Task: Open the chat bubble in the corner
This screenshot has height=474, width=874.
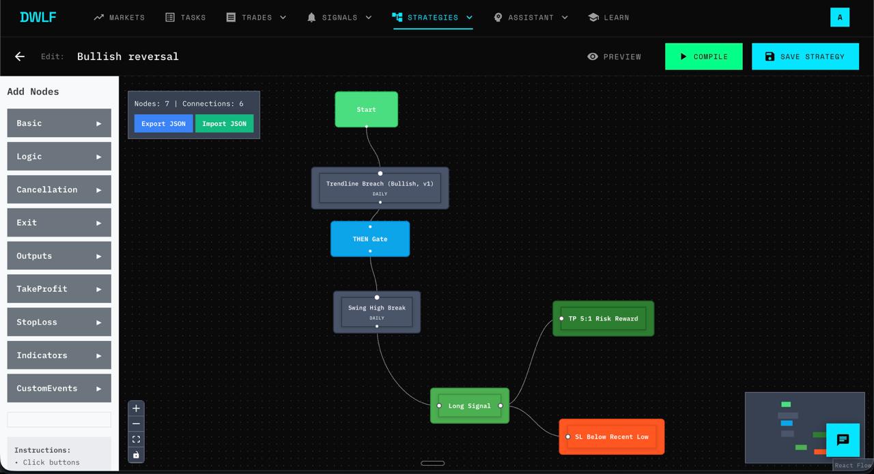Action: coord(843,440)
